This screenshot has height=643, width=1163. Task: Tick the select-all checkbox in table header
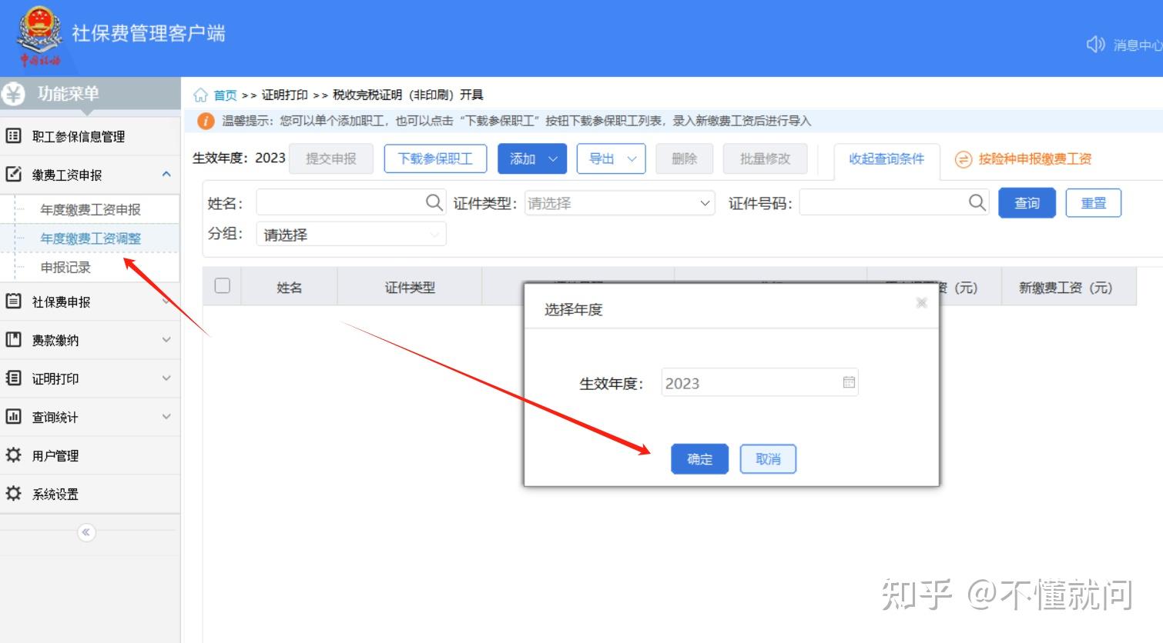(223, 286)
